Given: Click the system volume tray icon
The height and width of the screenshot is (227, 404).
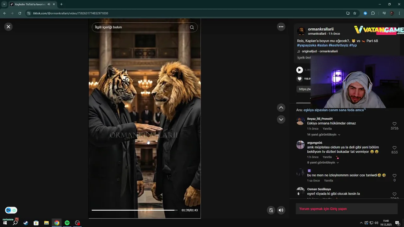Looking at the screenshot, I should [376, 223].
